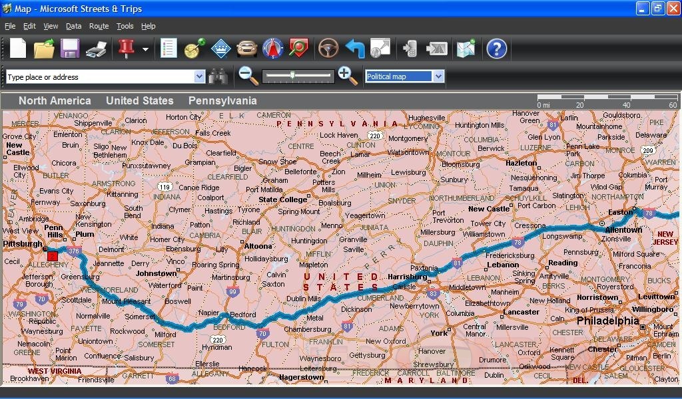The width and height of the screenshot is (682, 399).
Task: Click the Pennsylvania breadcrumb link
Action: coord(222,101)
